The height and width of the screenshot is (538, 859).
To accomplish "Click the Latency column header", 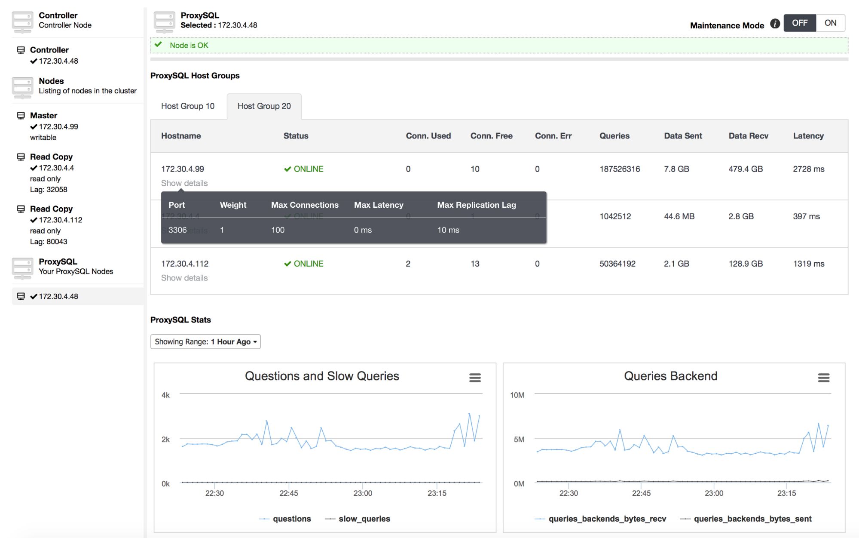I will coord(808,136).
